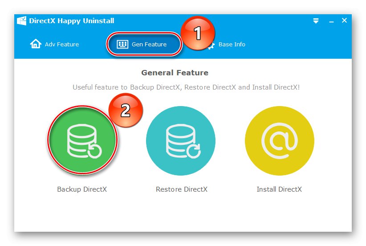
Task: Click the General Feature heading
Action: pos(175,73)
